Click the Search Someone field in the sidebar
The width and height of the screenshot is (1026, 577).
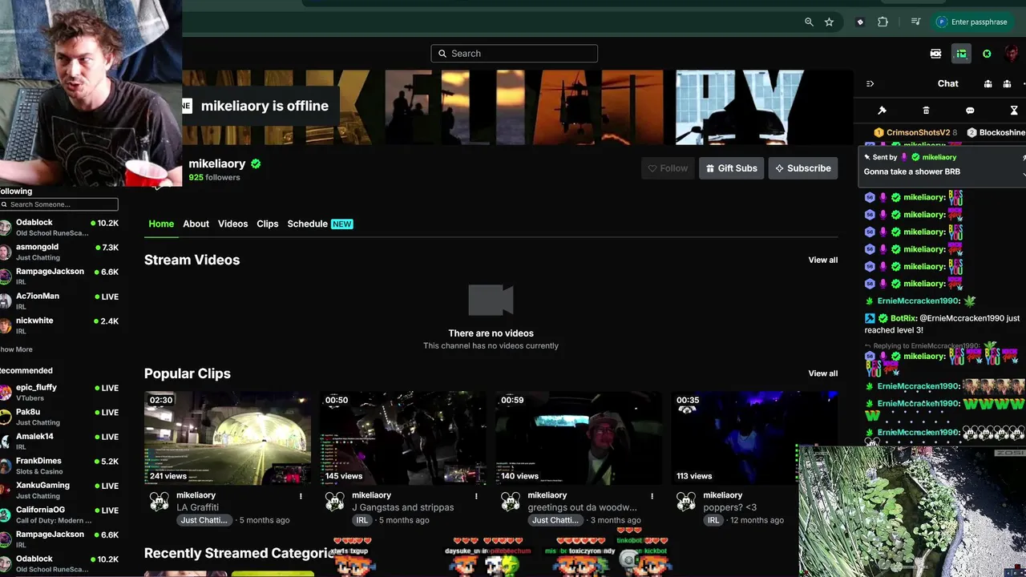[59, 204]
